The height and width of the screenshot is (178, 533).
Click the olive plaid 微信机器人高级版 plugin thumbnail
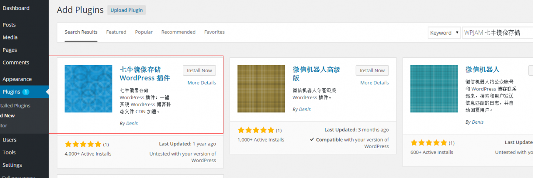pyautogui.click(x=261, y=89)
